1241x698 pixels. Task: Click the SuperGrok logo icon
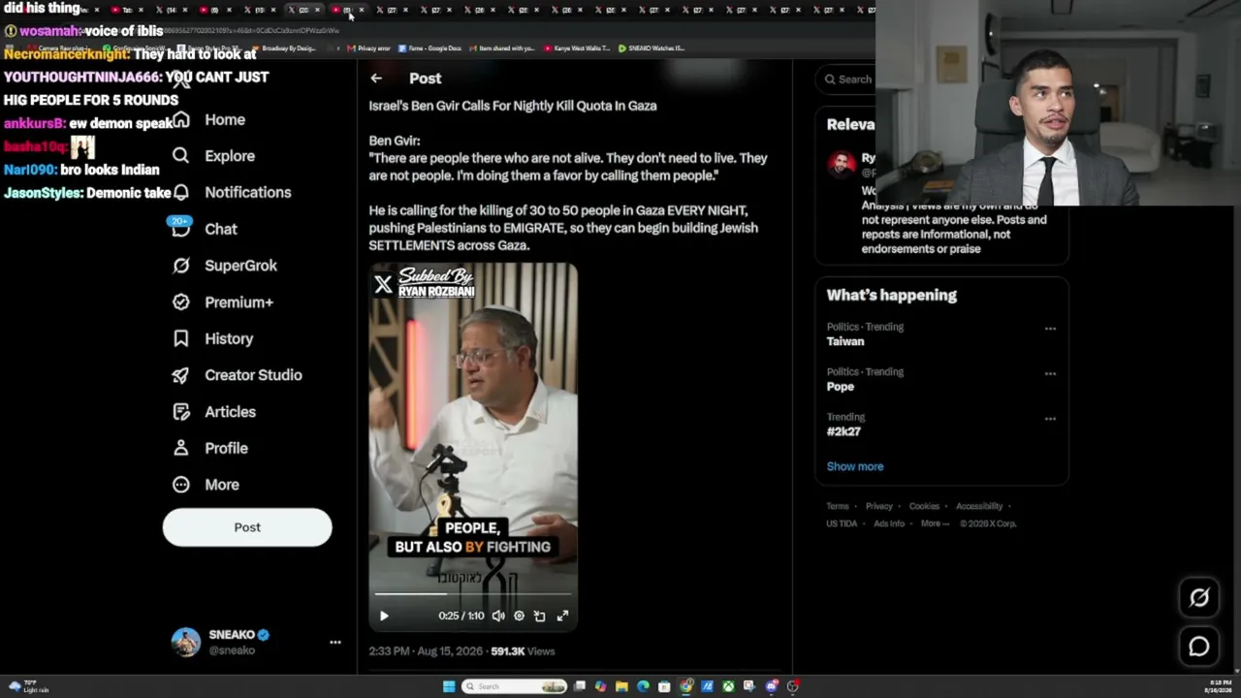click(180, 266)
